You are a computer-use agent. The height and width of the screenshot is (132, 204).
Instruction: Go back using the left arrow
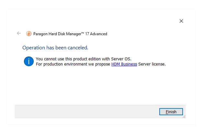(19, 34)
